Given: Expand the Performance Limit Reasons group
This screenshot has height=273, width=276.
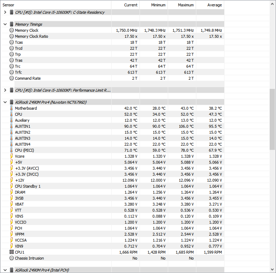Looking at the screenshot, I should click(x=5, y=90).
